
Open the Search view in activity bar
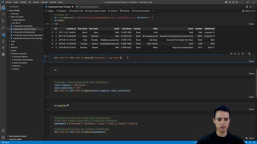point(3,14)
